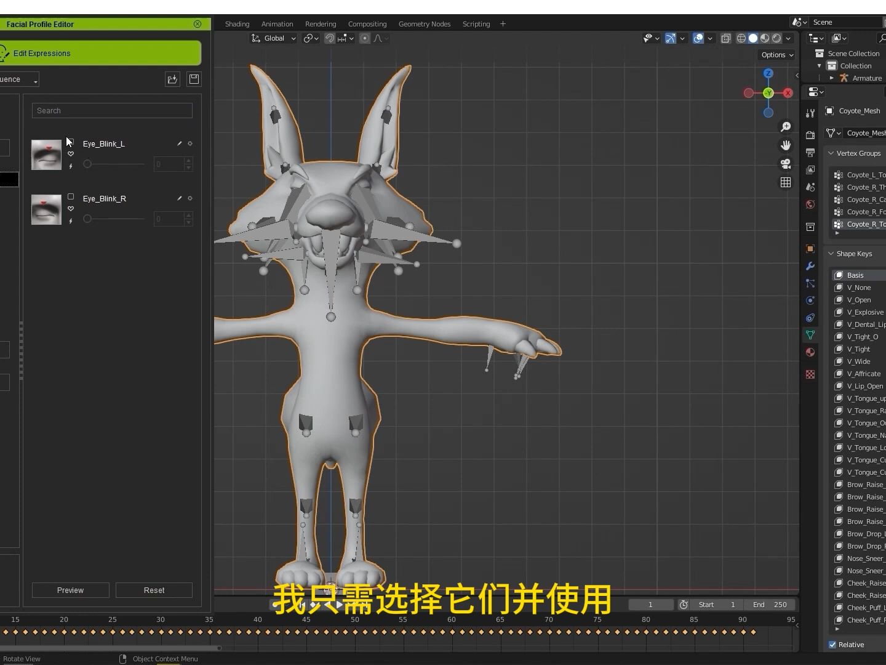Screen dimensions: 886x665
Task: Click the Preview button
Action: point(70,590)
